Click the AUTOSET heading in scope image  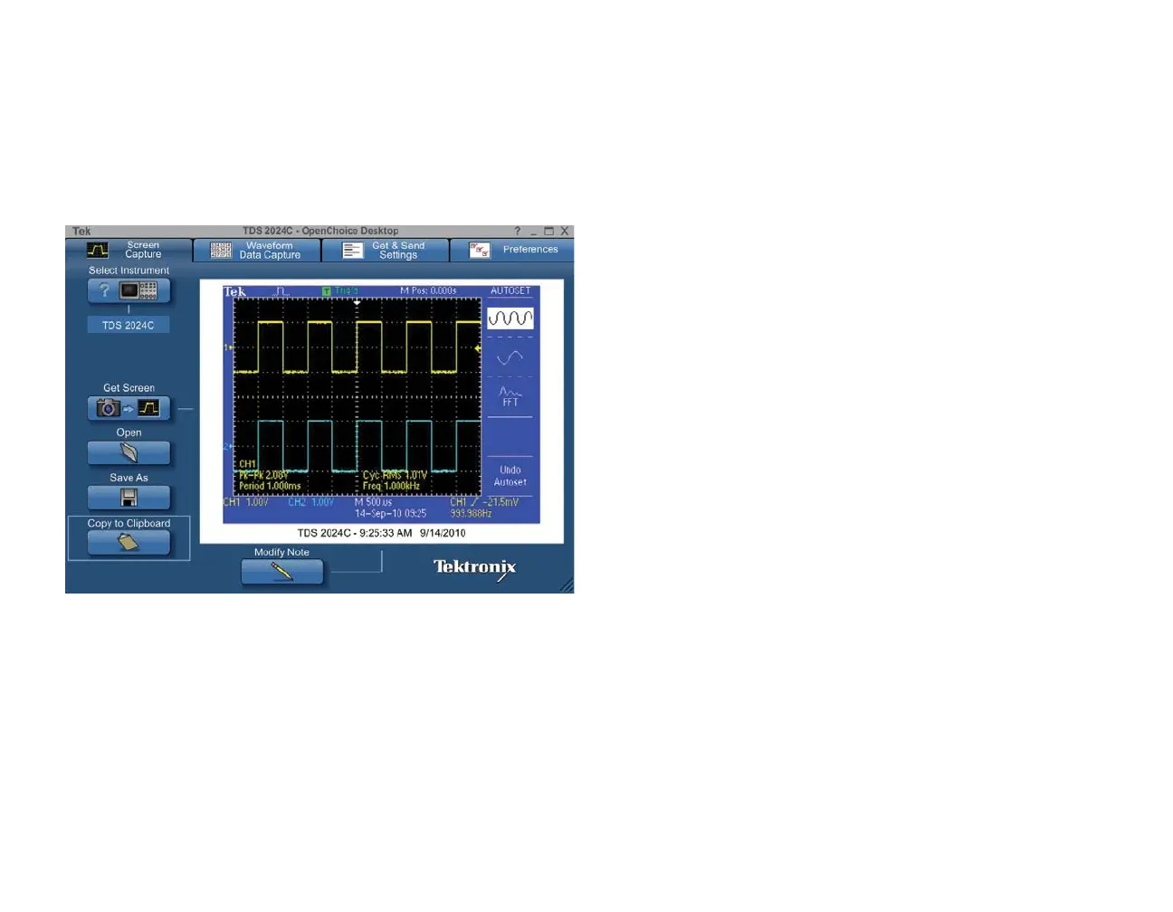[x=510, y=291]
